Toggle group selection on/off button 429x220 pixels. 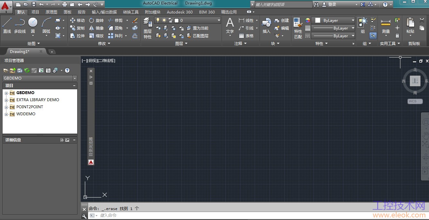[373, 36]
